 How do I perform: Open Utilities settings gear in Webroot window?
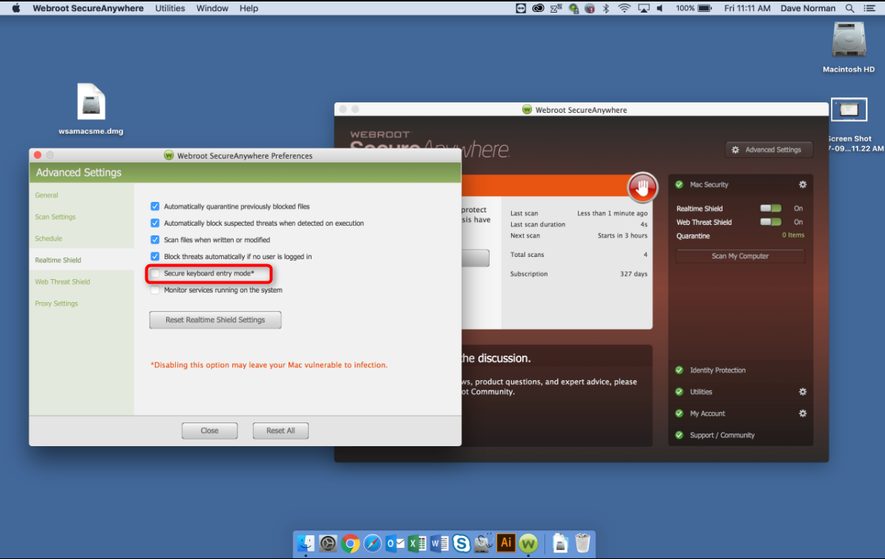click(x=803, y=392)
